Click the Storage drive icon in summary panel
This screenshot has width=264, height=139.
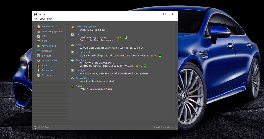click(x=72, y=70)
